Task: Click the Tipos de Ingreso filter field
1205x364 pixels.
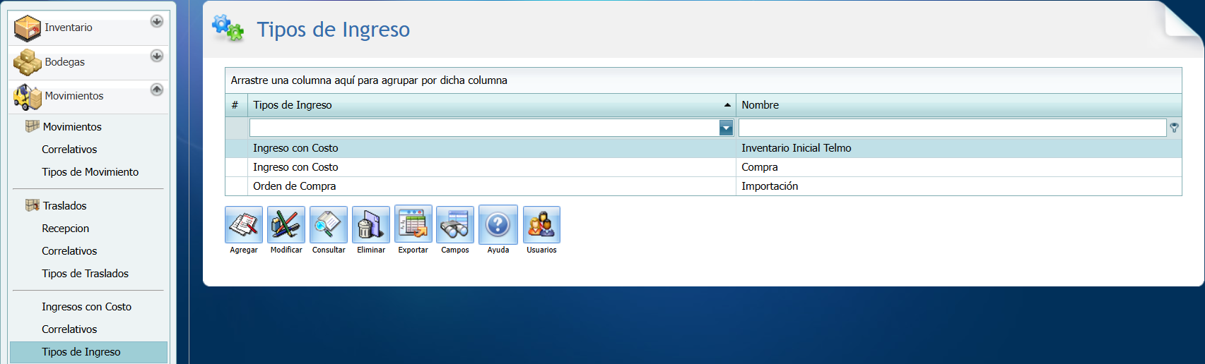Action: (x=484, y=128)
